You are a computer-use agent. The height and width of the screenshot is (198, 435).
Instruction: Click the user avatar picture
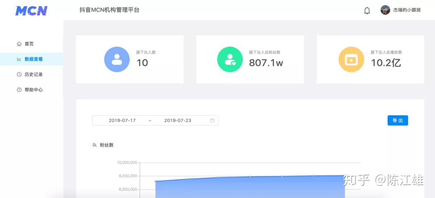[385, 10]
